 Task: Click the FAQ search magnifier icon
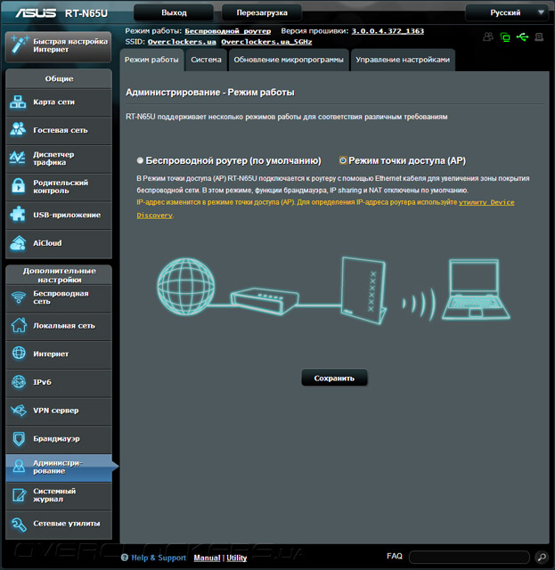[542, 557]
